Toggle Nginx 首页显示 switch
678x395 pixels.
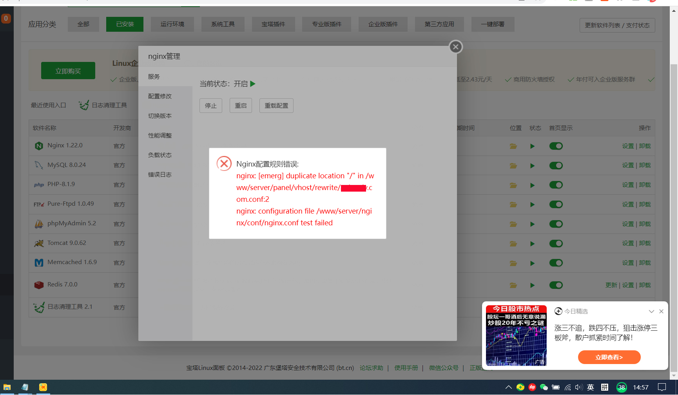(x=556, y=146)
